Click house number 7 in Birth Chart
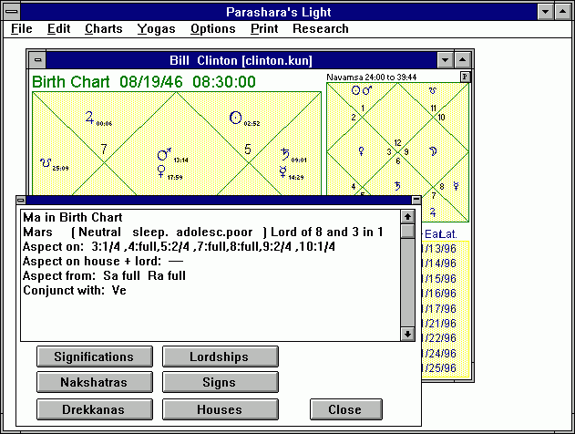The height and width of the screenshot is (434, 575). [104, 149]
